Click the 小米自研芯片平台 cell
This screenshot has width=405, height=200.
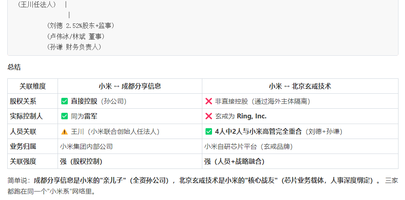(300, 146)
